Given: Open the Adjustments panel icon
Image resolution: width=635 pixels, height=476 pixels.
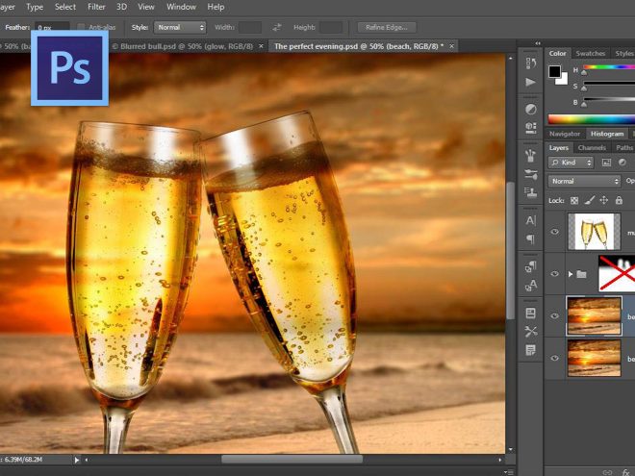Looking at the screenshot, I should pyautogui.click(x=531, y=109).
